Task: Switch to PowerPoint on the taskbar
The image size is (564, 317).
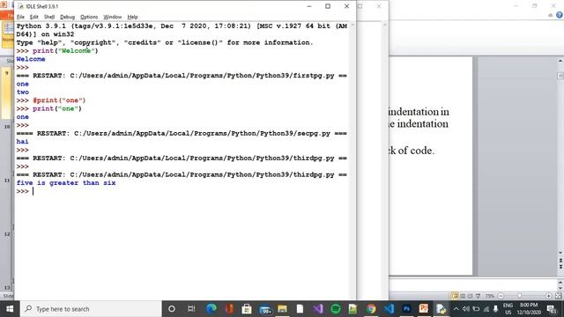Action: [x=424, y=309]
